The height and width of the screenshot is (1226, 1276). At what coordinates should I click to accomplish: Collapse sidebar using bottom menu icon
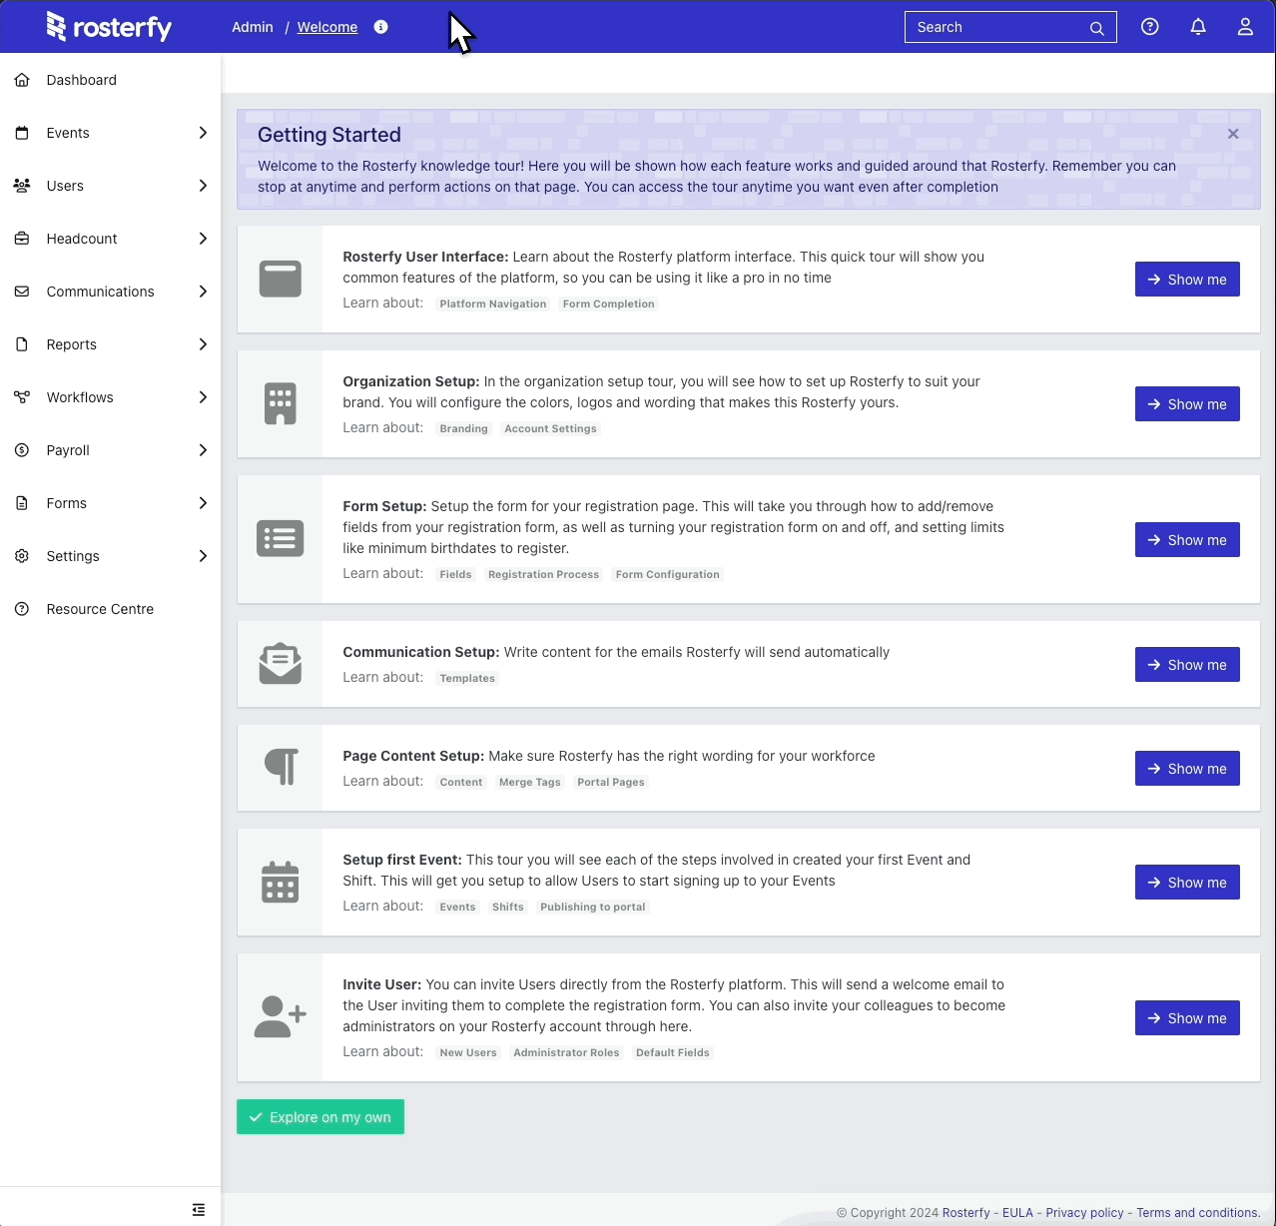(199, 1210)
